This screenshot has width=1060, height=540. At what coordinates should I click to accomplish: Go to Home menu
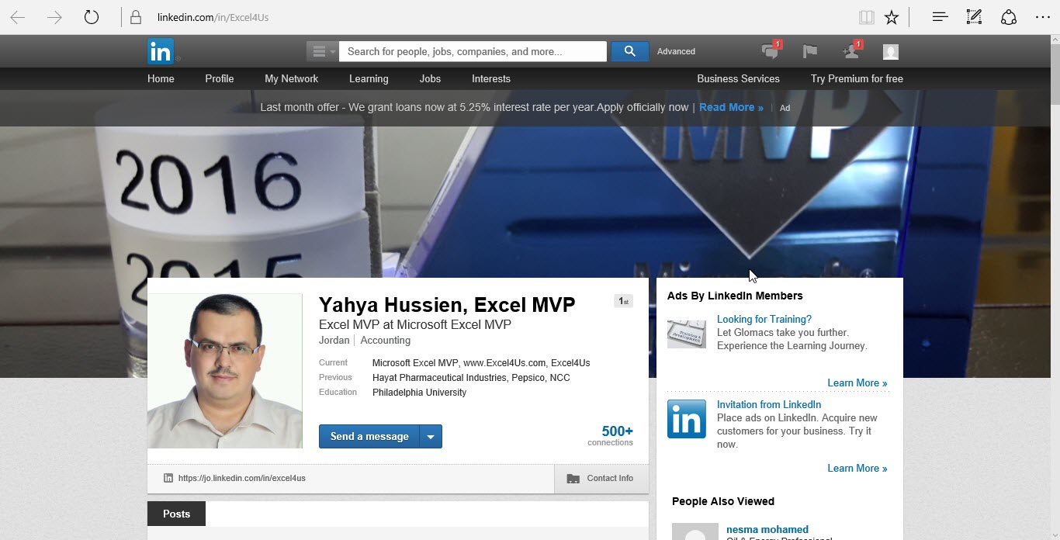tap(161, 78)
